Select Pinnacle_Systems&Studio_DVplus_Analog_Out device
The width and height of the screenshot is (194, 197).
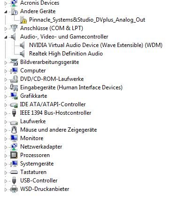coord(87,20)
